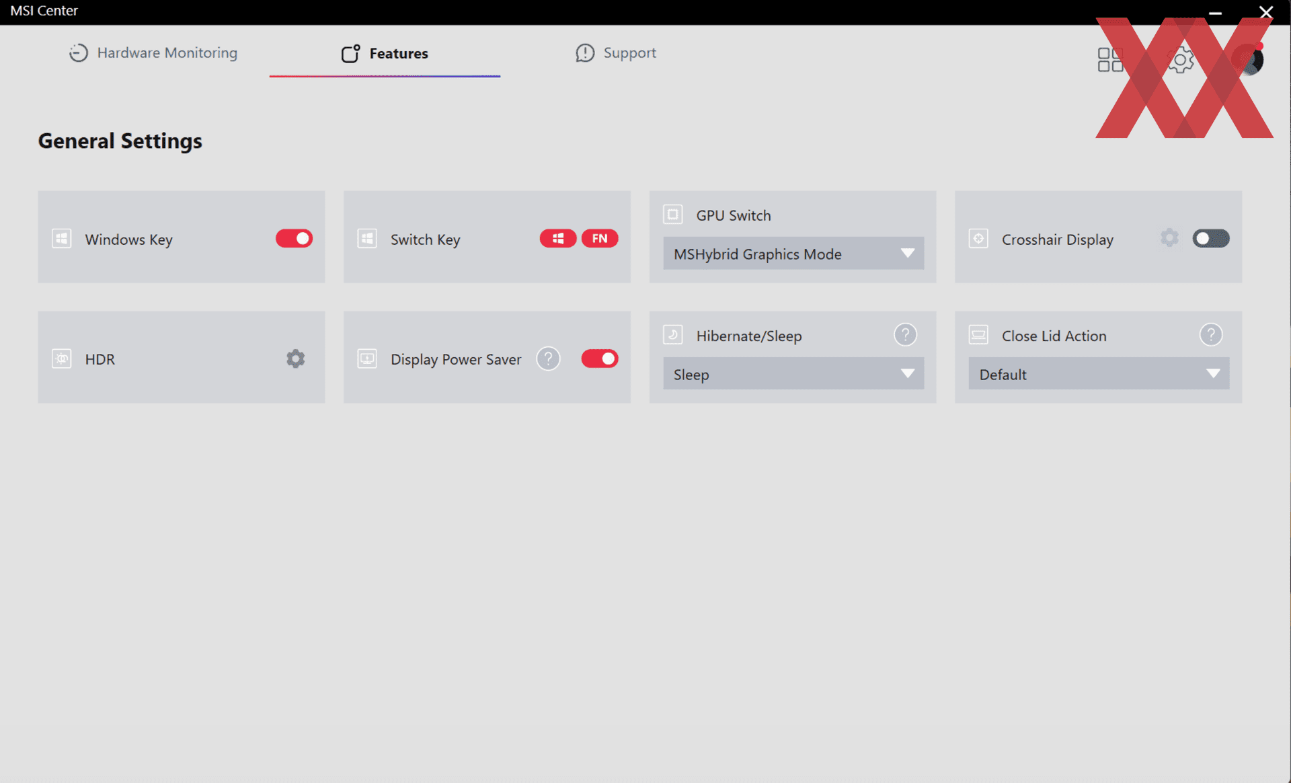Click the Display Power Saver label
Screen dimensions: 1291x783
455,359
